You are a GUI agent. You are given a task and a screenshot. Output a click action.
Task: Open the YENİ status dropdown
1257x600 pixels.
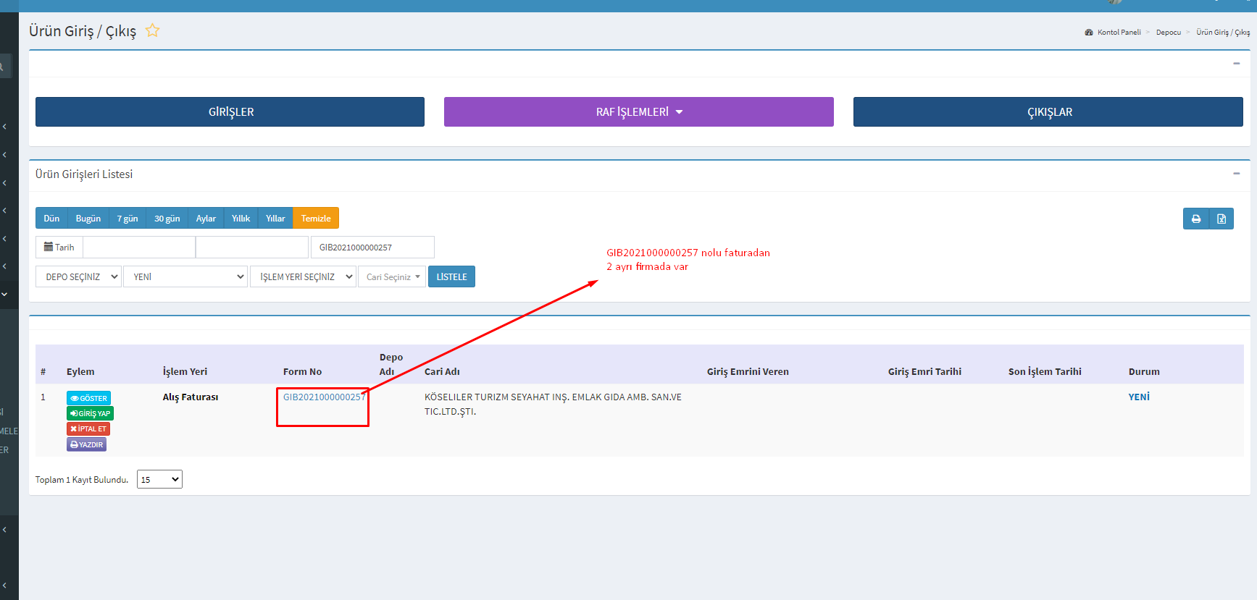coord(185,276)
